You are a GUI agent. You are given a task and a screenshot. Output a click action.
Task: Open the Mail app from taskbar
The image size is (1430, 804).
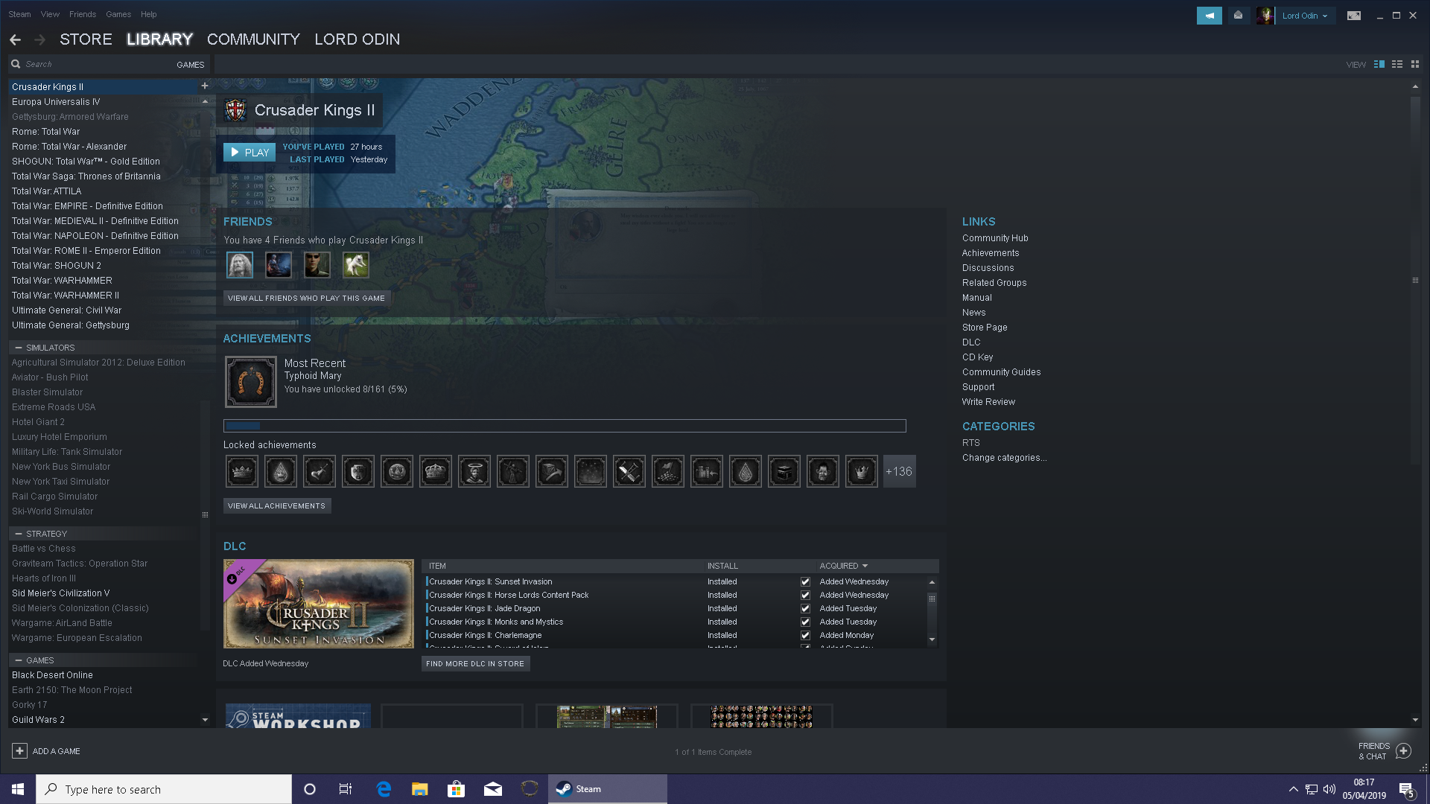pyautogui.click(x=493, y=789)
